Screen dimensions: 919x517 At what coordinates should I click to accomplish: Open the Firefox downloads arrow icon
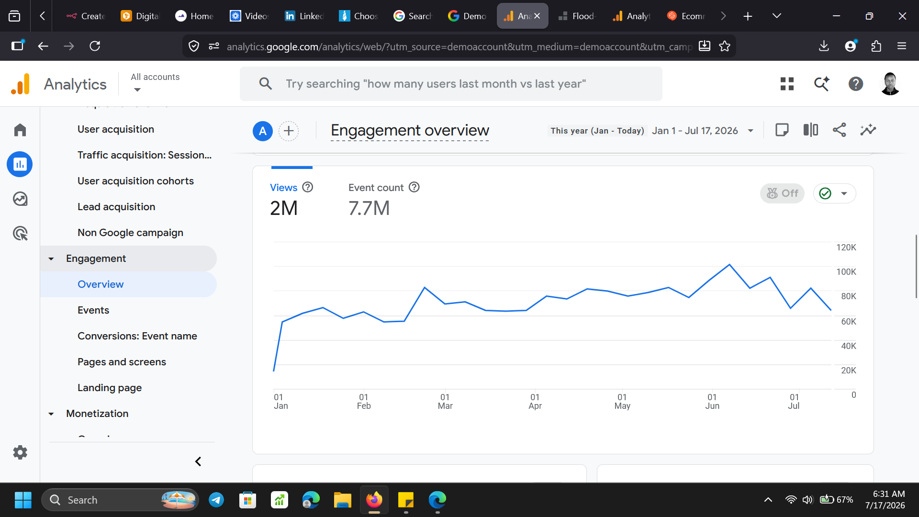[824, 46]
